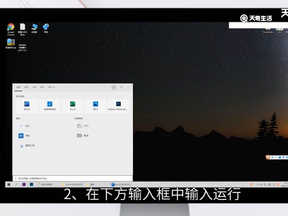This screenshot has height=216, width=288.
Task: Open Premiere Pro from the taskbar
Action: (24, 184)
